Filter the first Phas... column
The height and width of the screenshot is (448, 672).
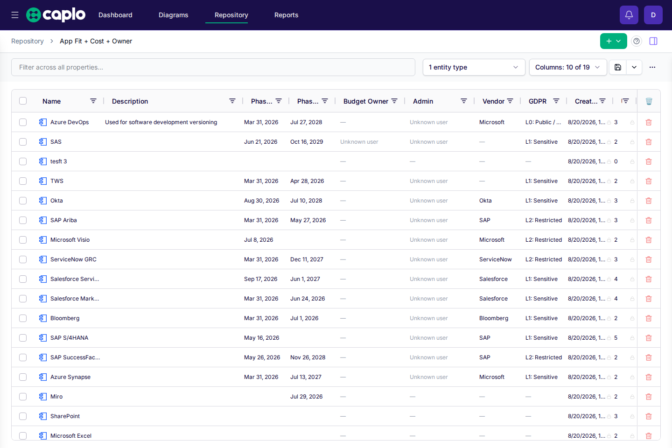(279, 101)
